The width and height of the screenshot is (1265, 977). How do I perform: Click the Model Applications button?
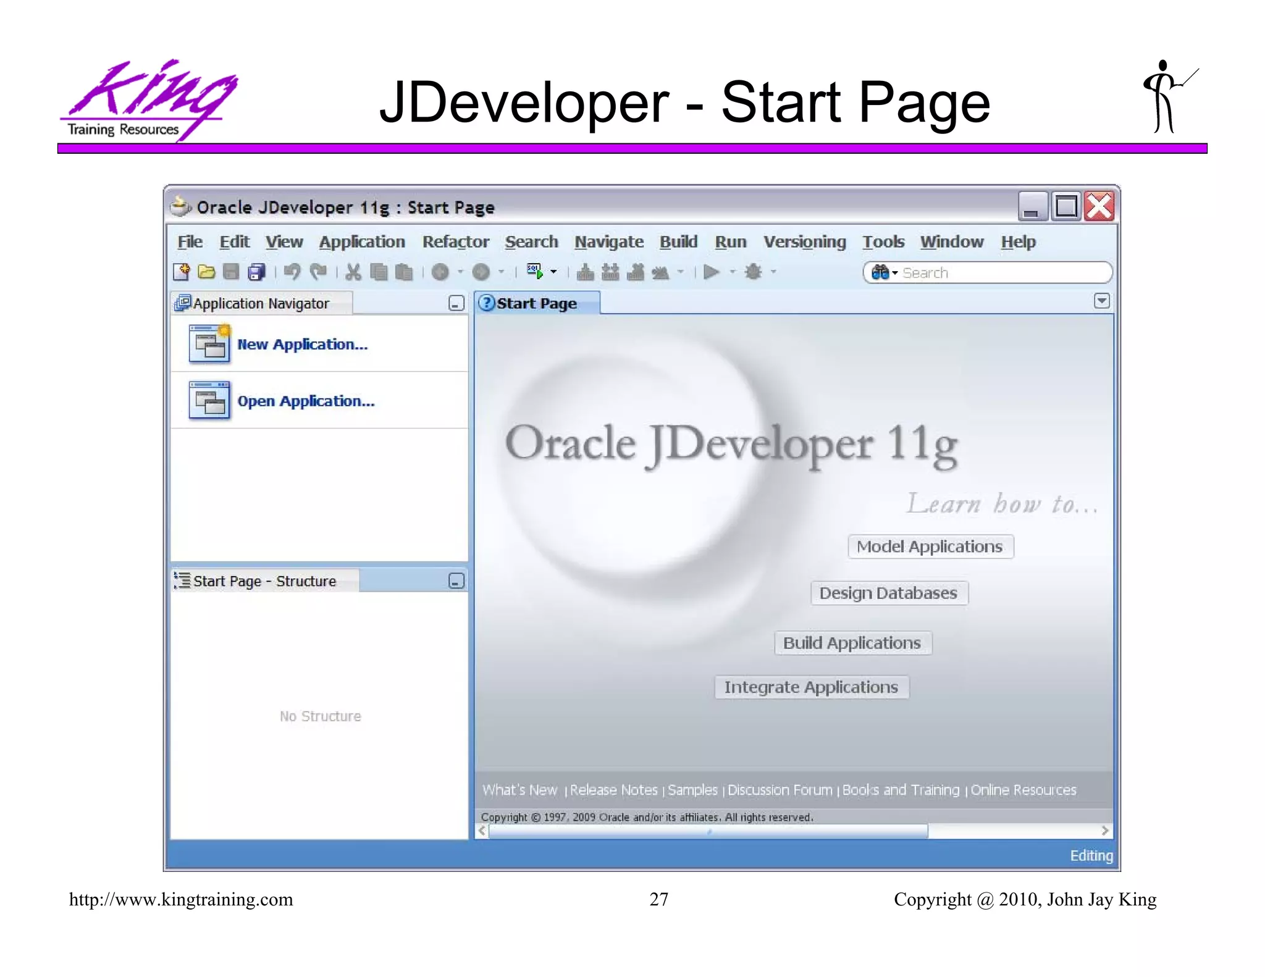[x=930, y=547]
